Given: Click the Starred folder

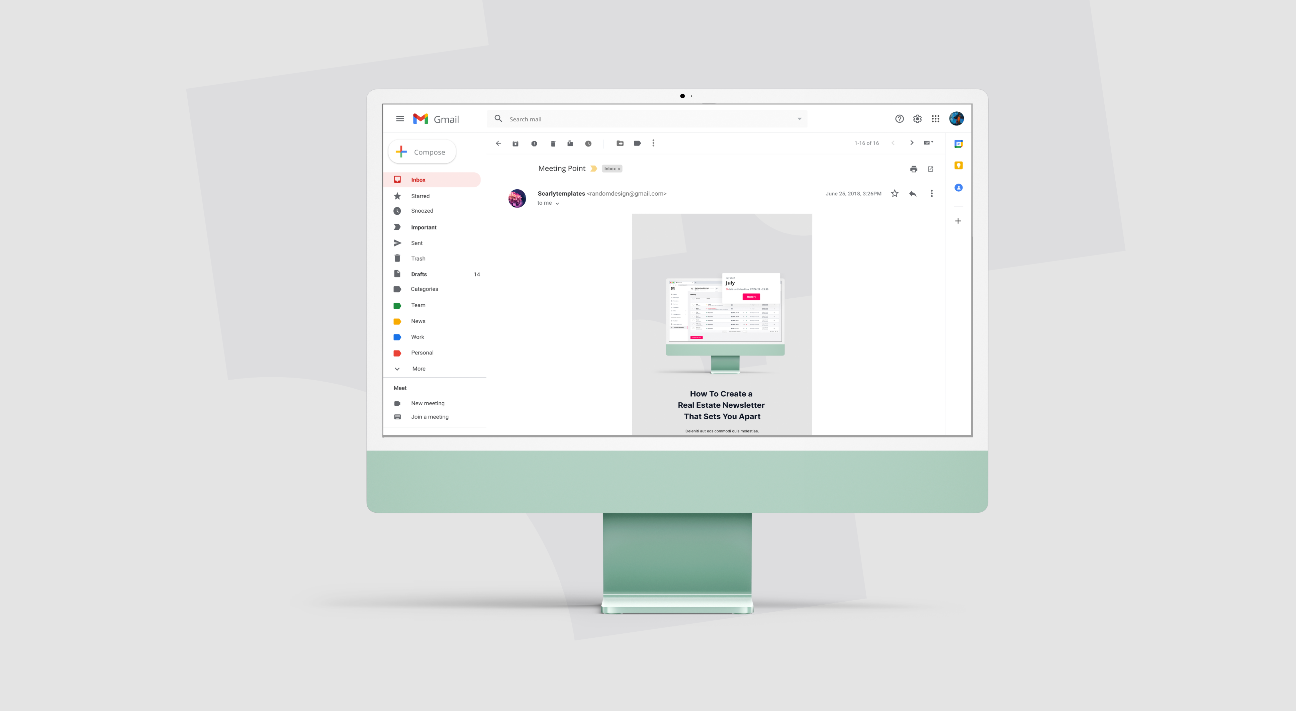Looking at the screenshot, I should click(x=420, y=195).
